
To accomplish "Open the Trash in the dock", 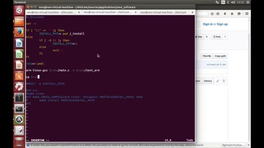I will [19, 142].
